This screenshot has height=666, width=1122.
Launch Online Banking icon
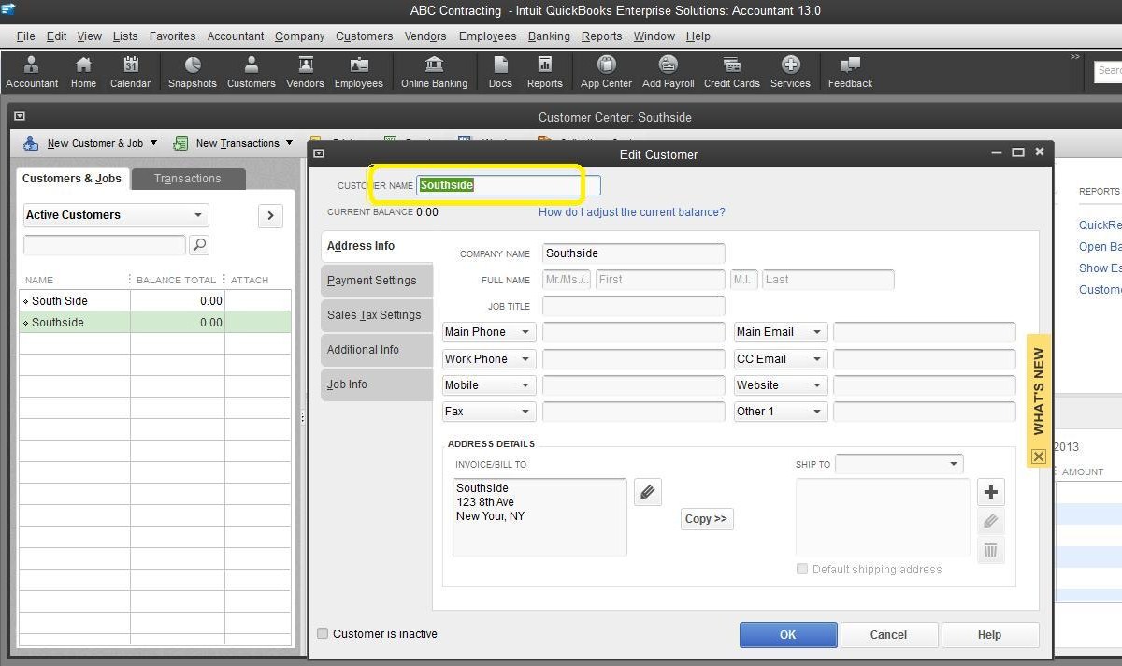(434, 72)
